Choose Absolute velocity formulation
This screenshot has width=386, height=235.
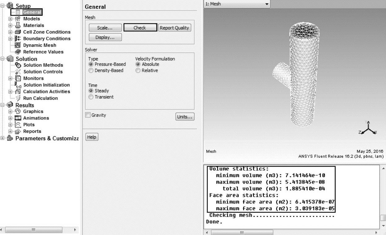coord(138,64)
